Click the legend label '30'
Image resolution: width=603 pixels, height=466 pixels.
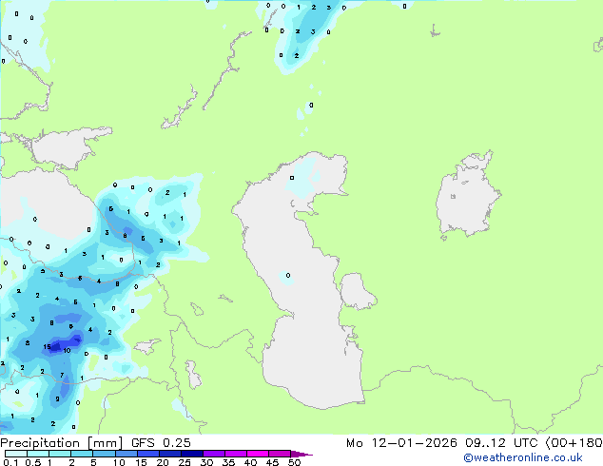[x=206, y=462]
